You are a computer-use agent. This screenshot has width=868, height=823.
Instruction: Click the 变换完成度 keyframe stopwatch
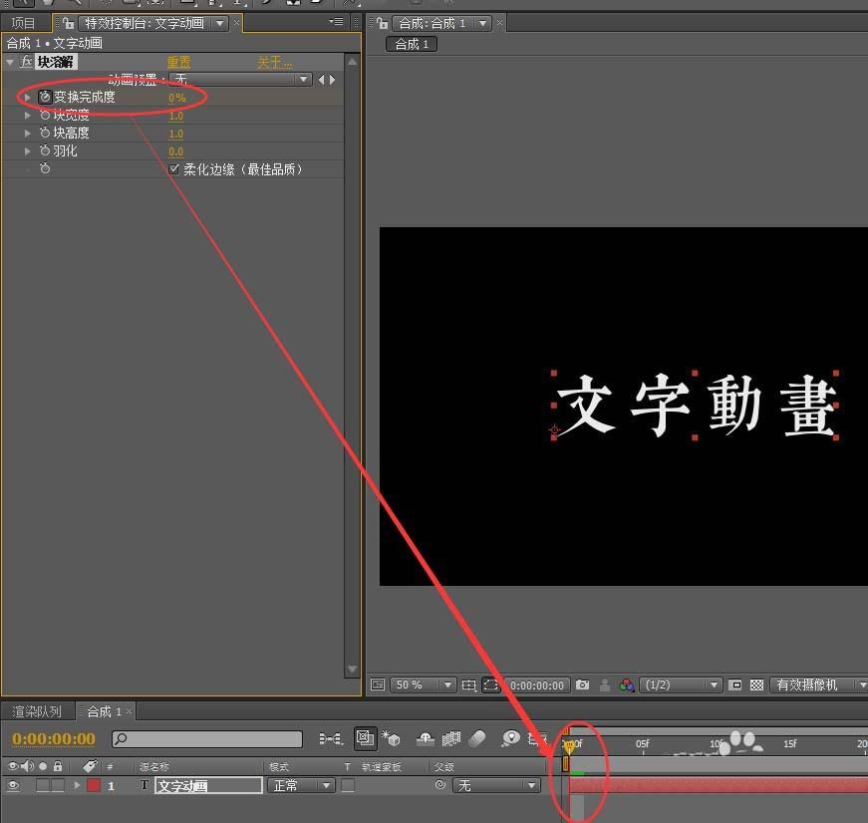point(44,97)
